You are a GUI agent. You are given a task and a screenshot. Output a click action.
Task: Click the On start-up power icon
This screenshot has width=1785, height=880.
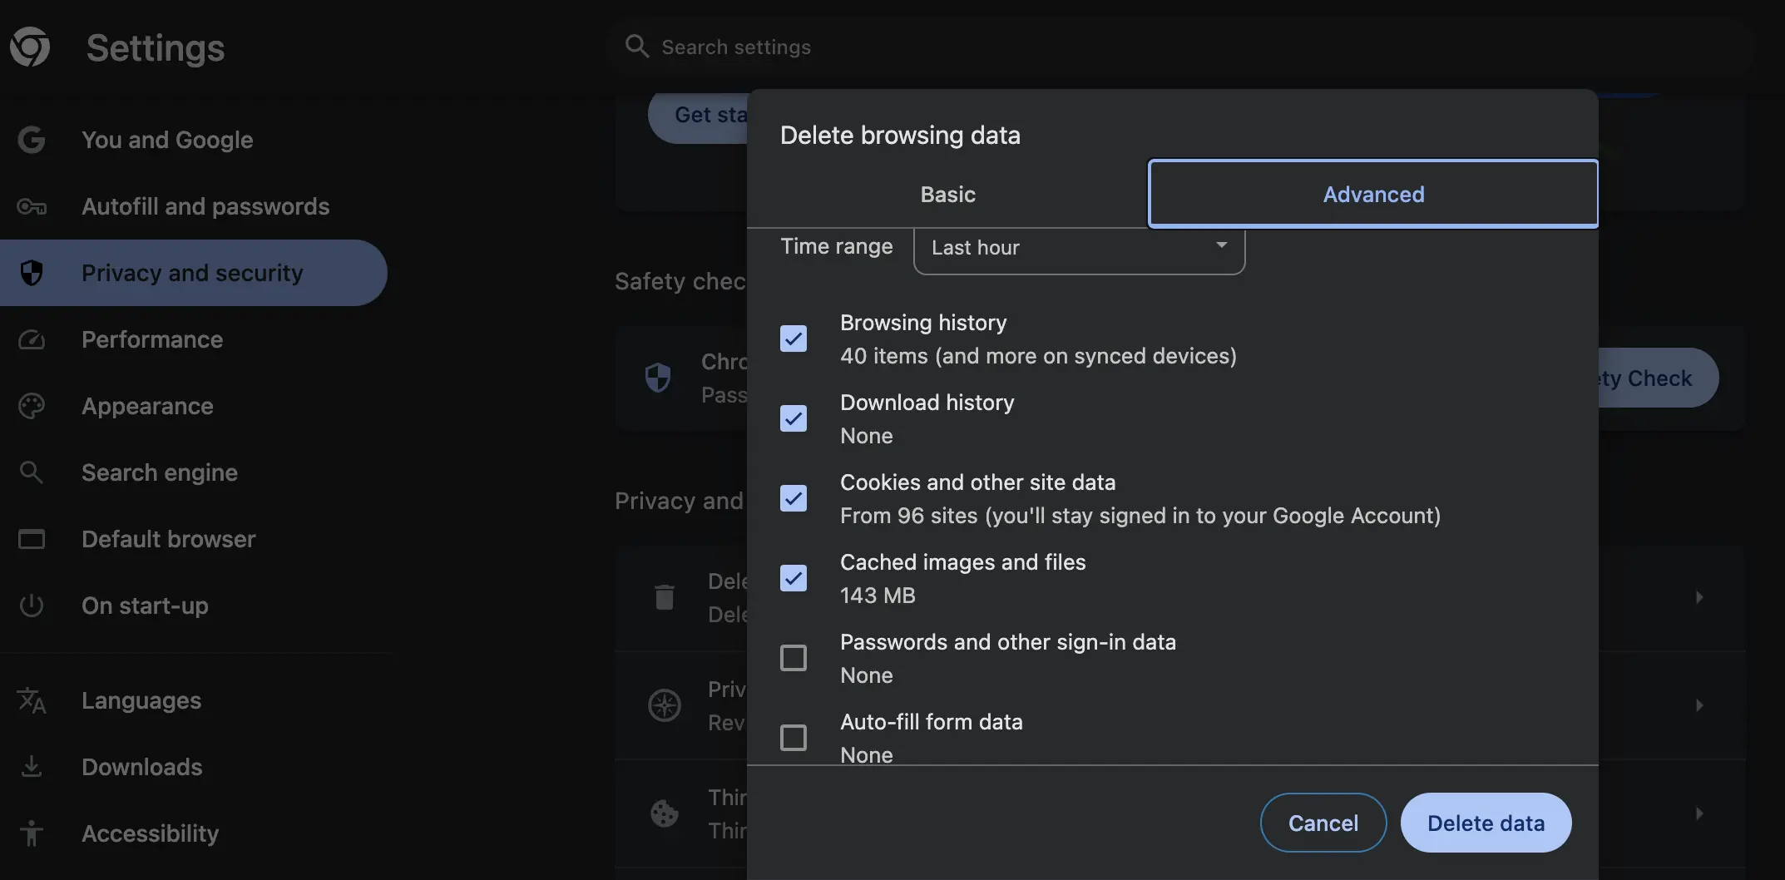[32, 606]
